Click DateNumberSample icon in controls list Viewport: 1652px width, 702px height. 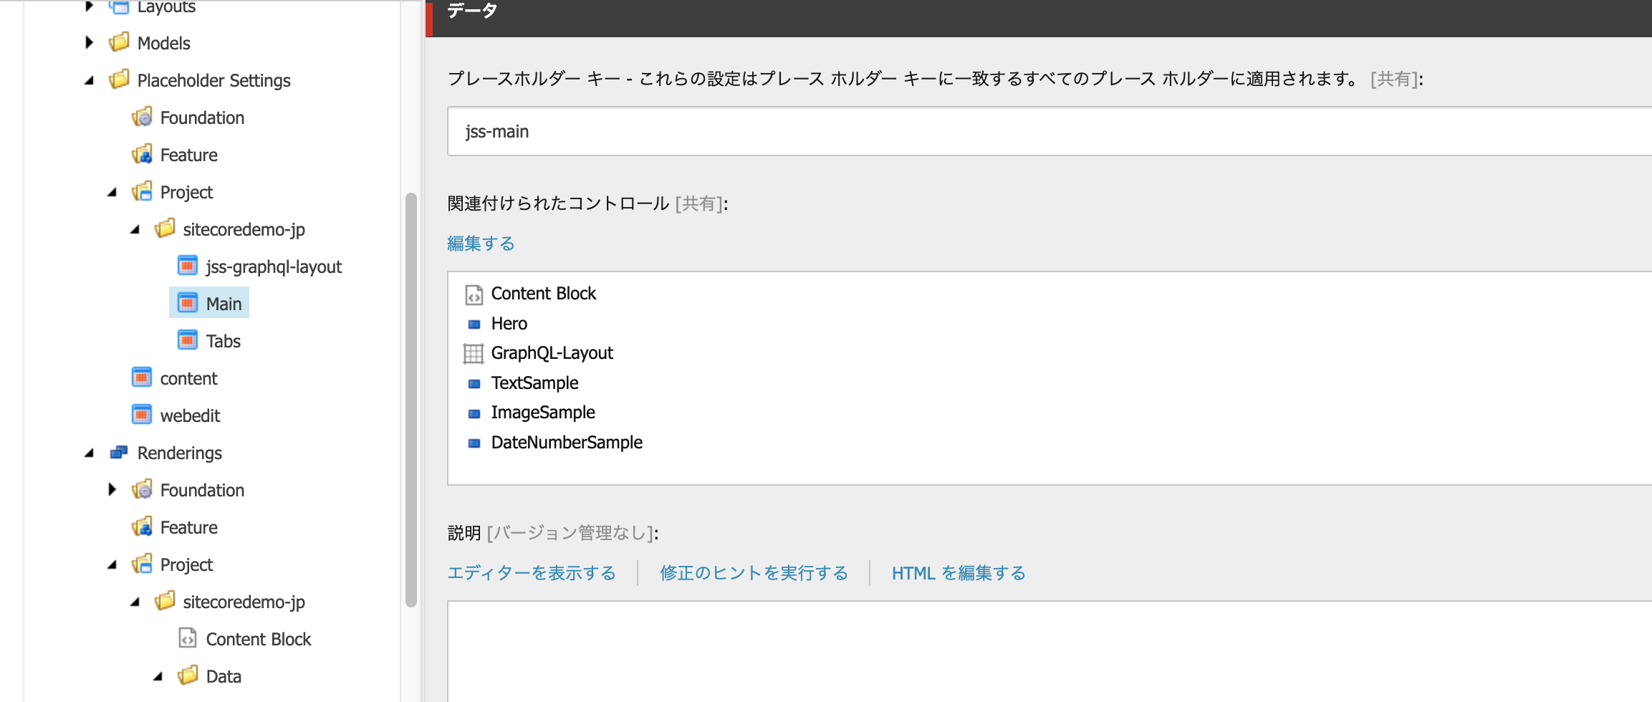click(474, 443)
